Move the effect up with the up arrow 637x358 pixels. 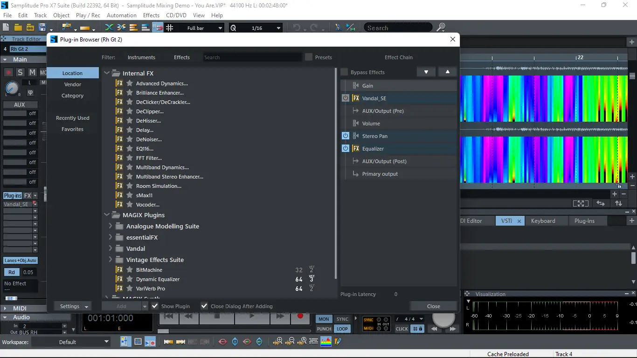(448, 72)
